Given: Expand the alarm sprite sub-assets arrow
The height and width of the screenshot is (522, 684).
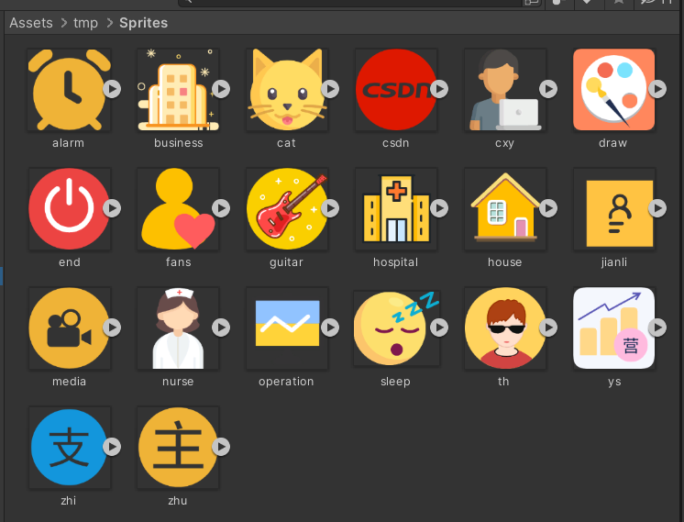Looking at the screenshot, I should coord(112,89).
